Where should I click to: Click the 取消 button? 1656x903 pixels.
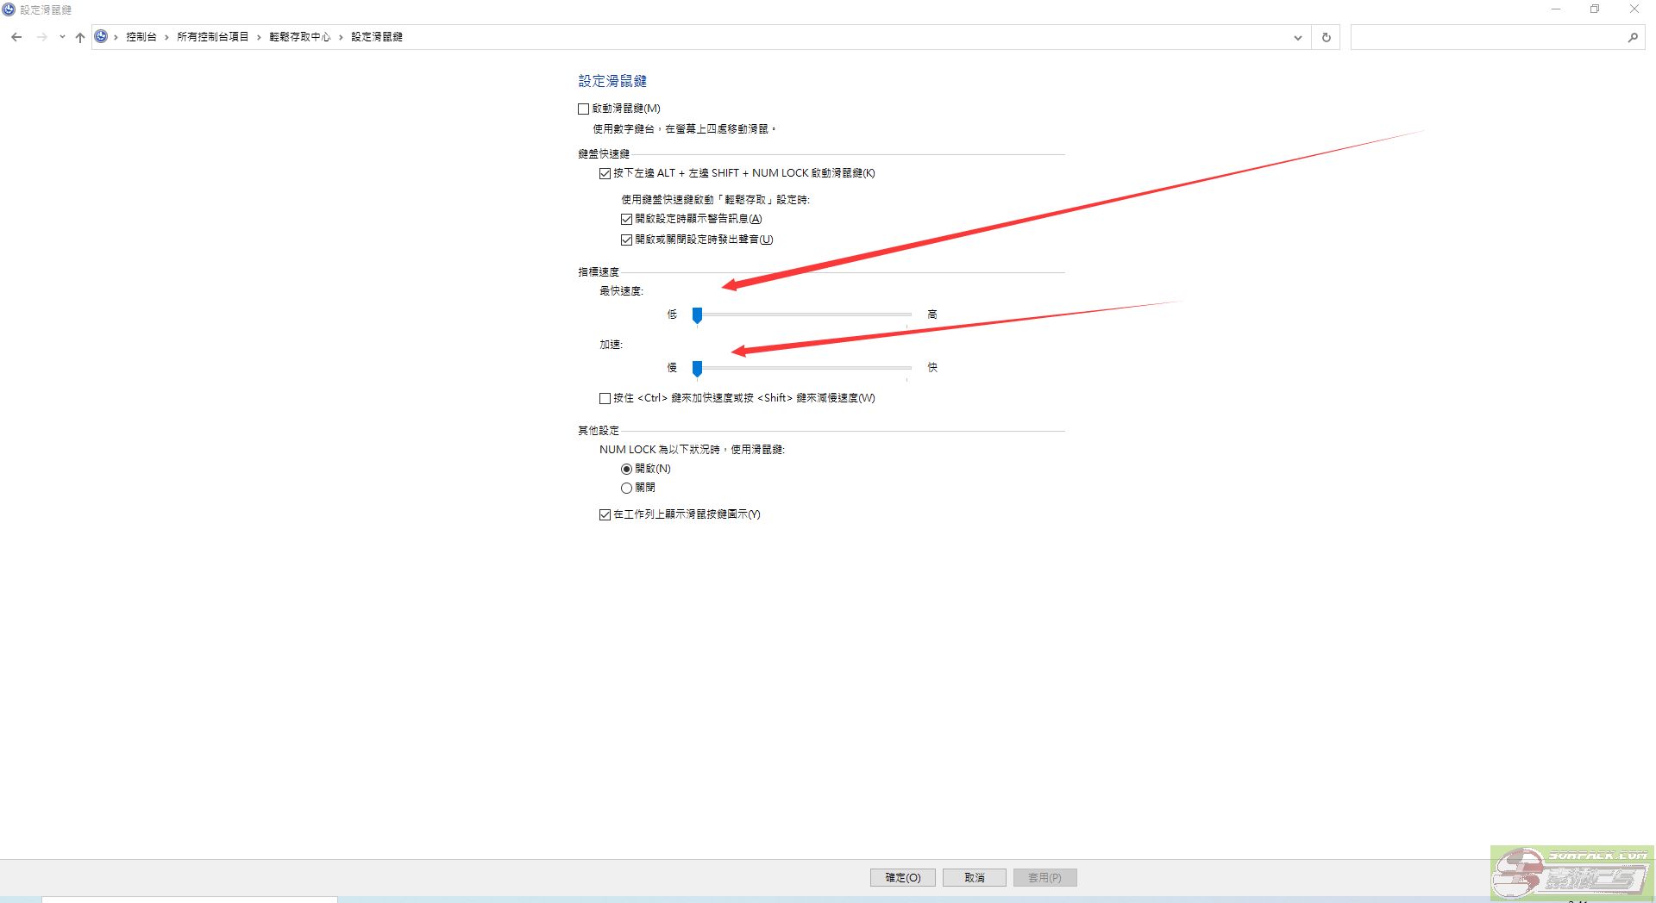pos(974,877)
